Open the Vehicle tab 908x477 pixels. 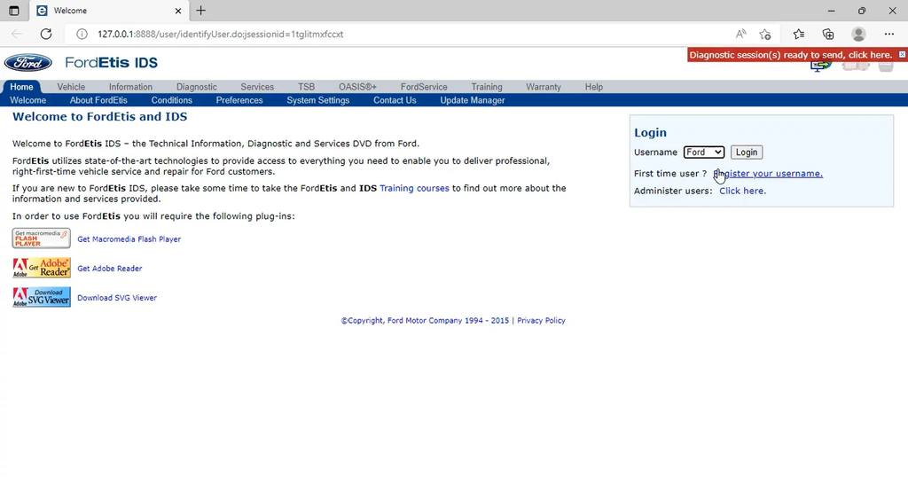pyautogui.click(x=71, y=87)
